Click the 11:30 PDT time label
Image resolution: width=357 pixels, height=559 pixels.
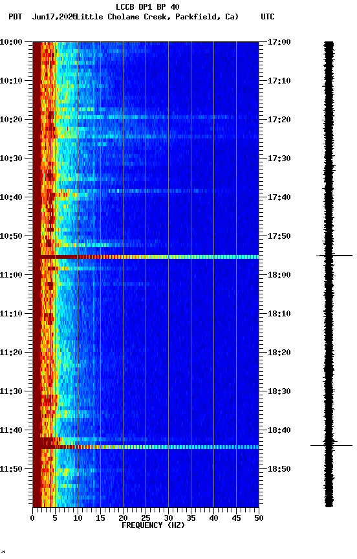click(x=11, y=391)
